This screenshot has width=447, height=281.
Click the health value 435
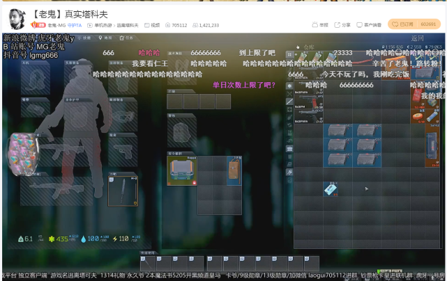point(62,239)
